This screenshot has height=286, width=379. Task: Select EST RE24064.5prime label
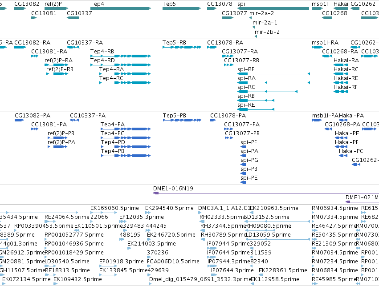pyautogui.click(x=67, y=217)
